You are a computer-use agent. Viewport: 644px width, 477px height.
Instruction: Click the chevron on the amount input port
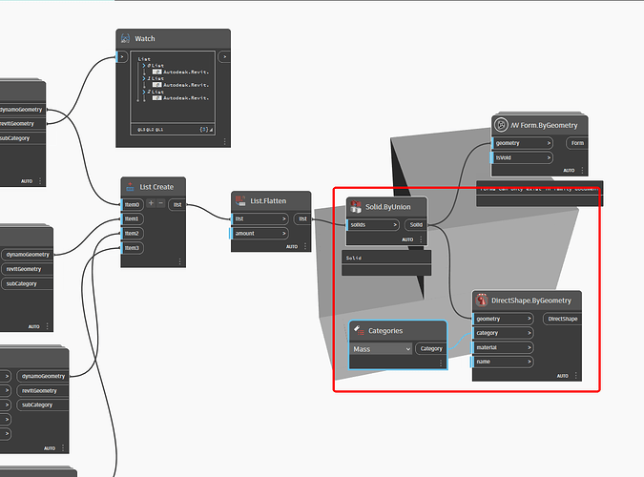283,234
